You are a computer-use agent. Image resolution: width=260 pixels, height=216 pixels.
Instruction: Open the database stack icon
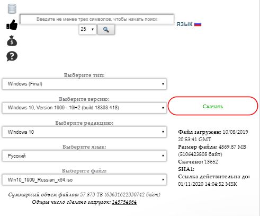click(x=12, y=8)
